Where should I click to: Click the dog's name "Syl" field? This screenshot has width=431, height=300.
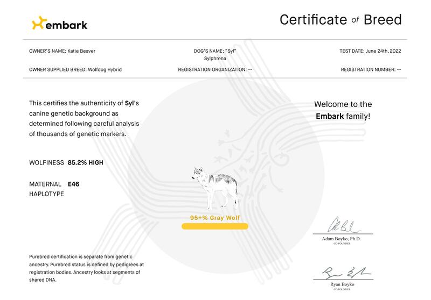click(215, 51)
